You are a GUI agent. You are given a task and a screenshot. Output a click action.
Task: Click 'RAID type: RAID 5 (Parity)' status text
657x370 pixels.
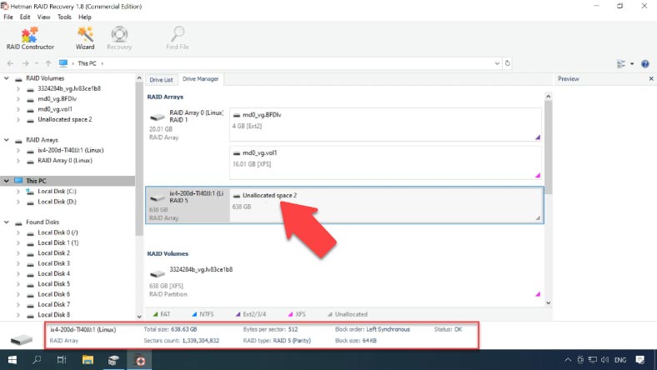point(277,340)
